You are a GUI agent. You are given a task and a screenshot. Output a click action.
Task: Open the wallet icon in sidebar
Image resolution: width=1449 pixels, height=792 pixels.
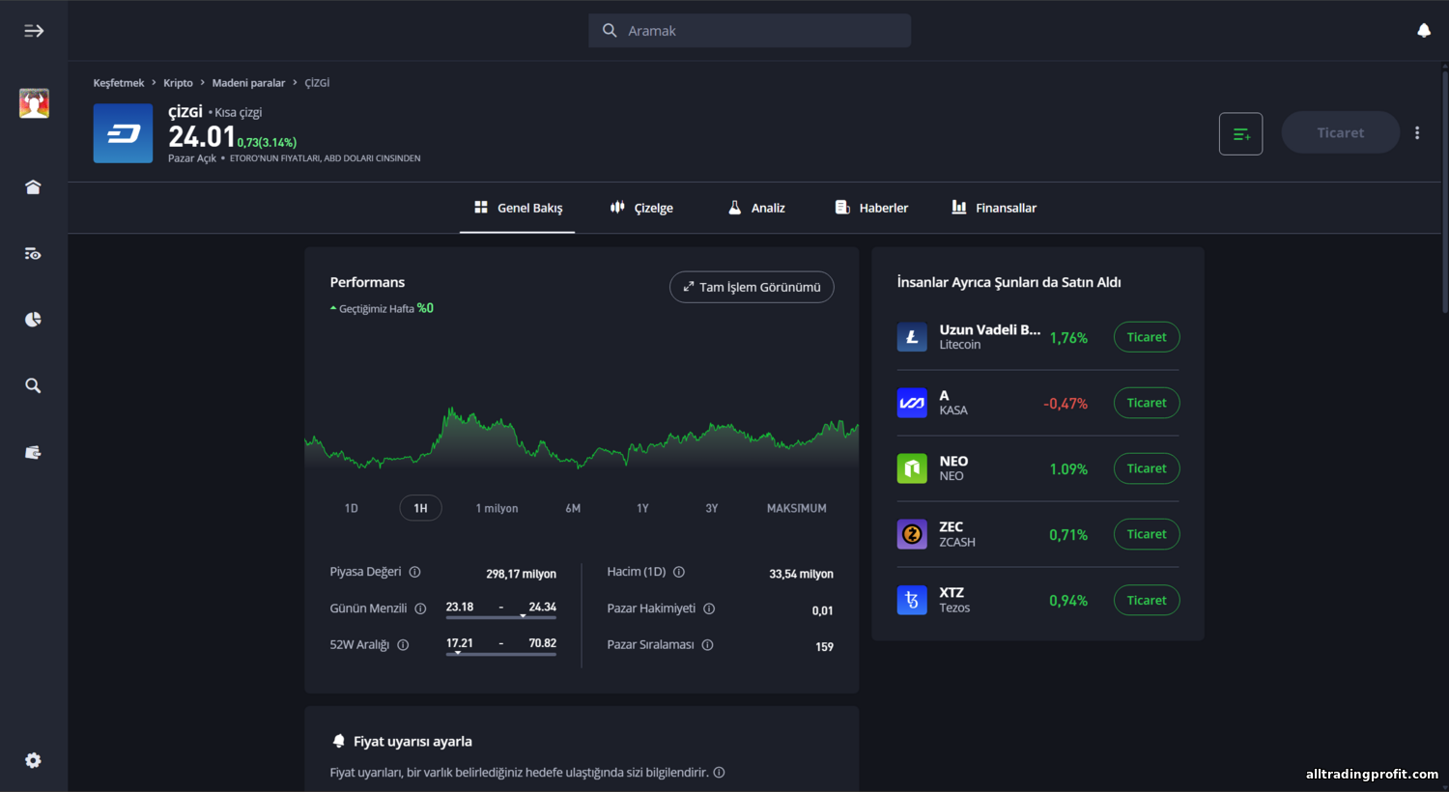(33, 452)
